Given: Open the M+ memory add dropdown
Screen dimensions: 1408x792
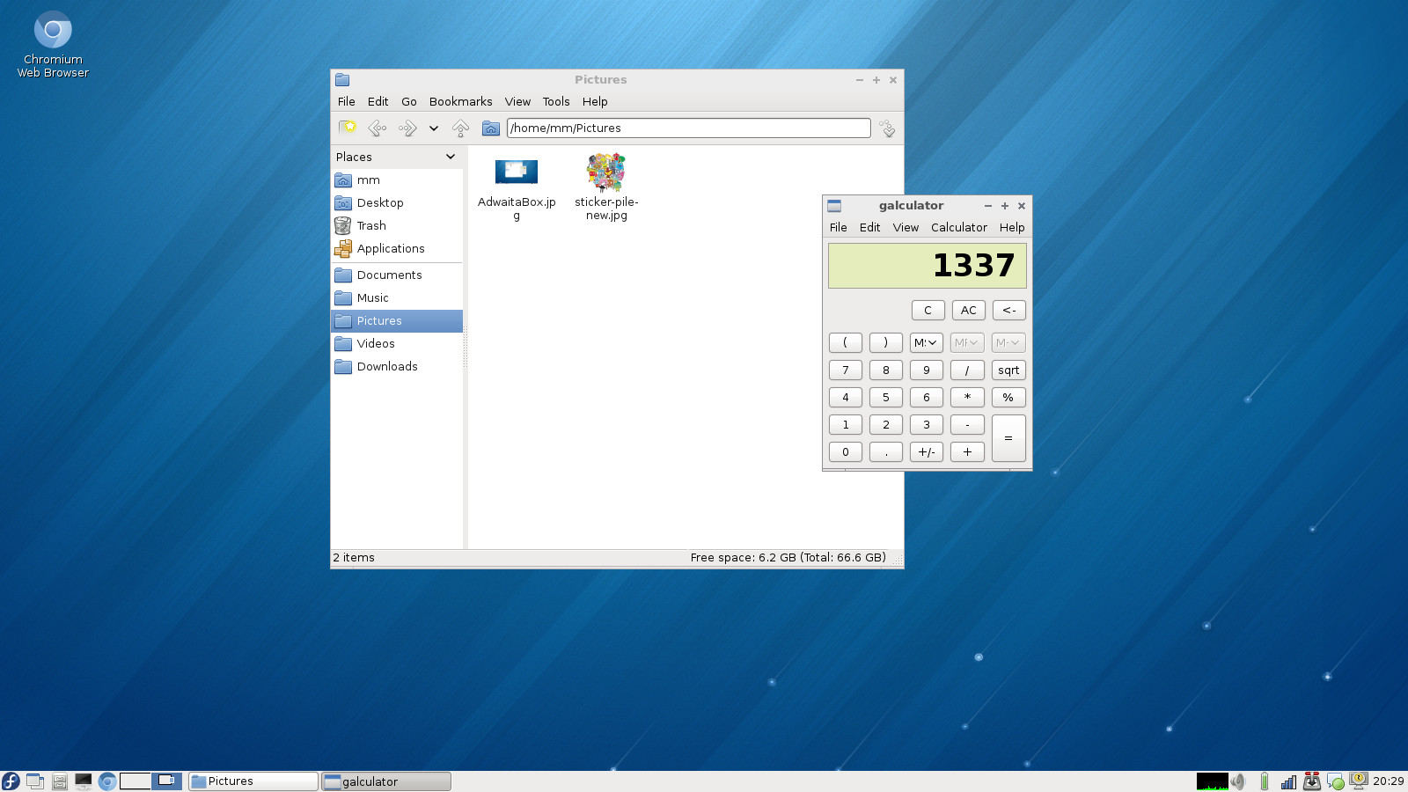Looking at the screenshot, I should click(1008, 342).
